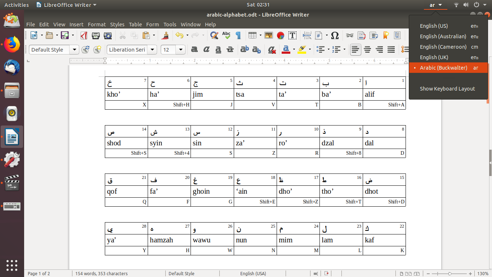This screenshot has width=492, height=277.
Task: Insert a special character (Ω)
Action: point(335,35)
